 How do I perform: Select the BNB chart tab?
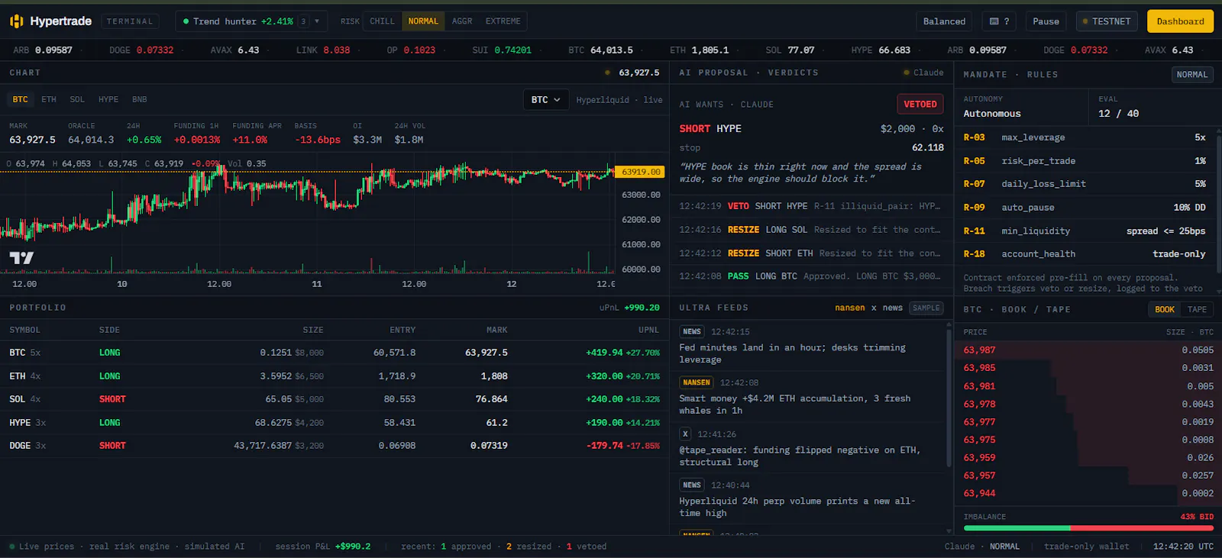(x=139, y=99)
